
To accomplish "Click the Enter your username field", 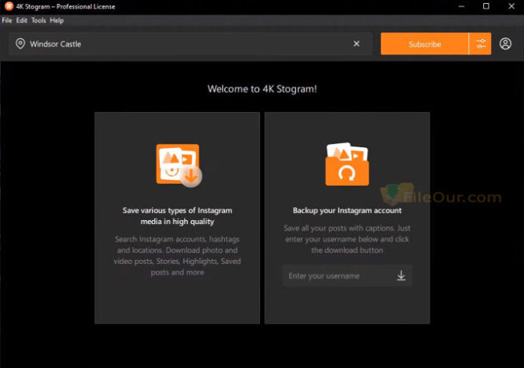I will coord(336,276).
